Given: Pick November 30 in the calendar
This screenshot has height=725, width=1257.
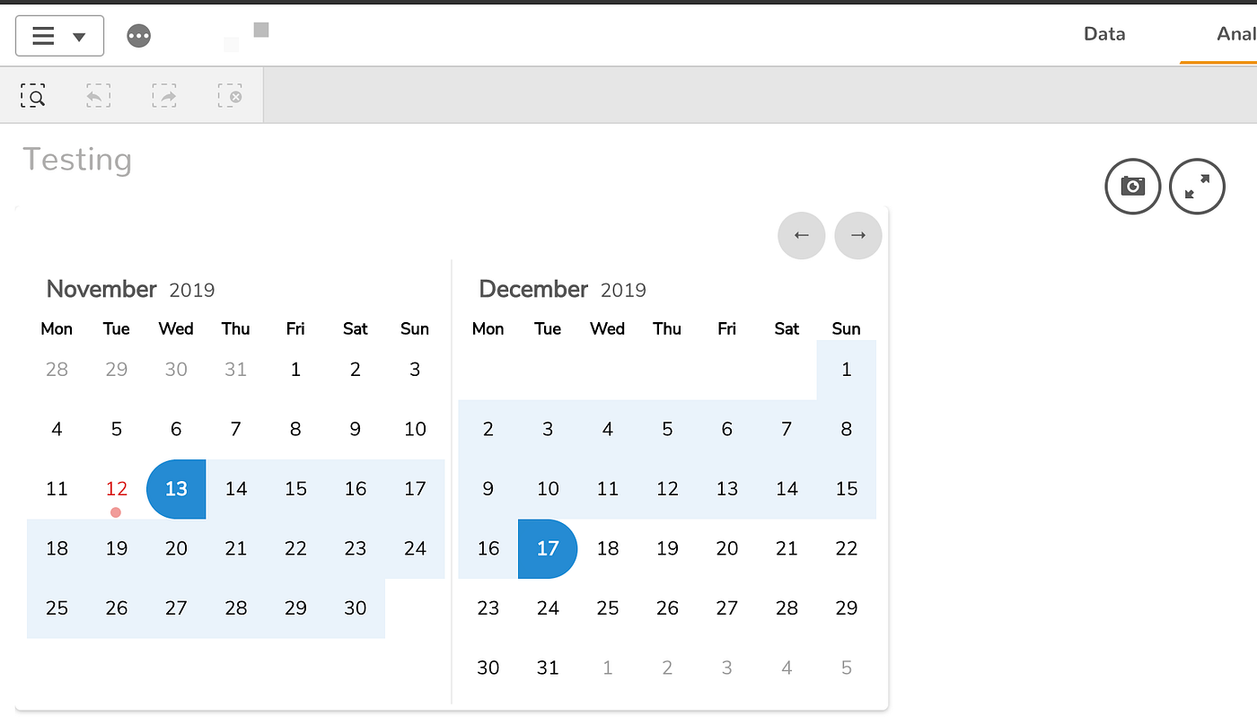Looking at the screenshot, I should (355, 607).
